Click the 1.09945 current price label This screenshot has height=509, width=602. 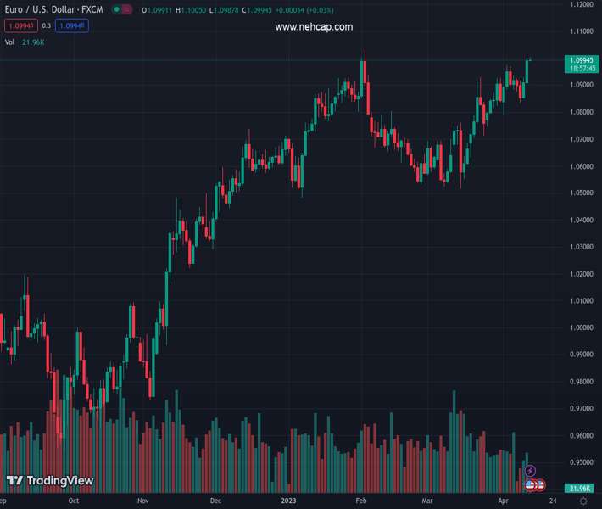pos(580,60)
